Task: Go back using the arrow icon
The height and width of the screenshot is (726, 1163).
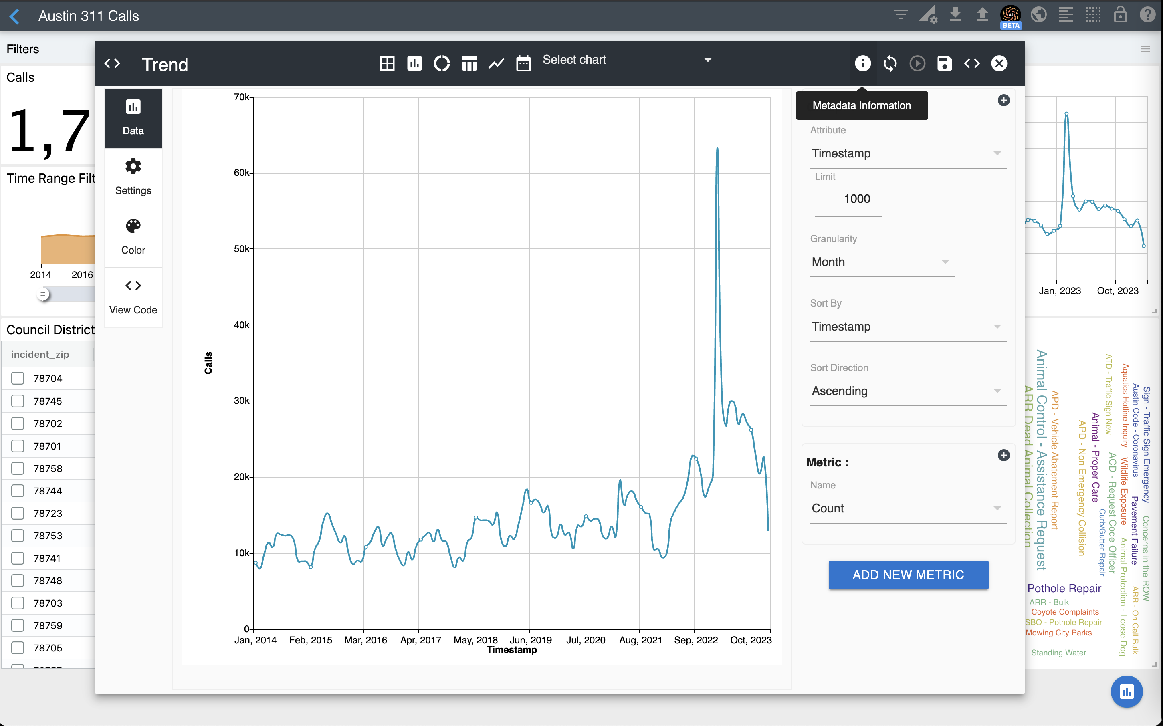Action: tap(15, 16)
